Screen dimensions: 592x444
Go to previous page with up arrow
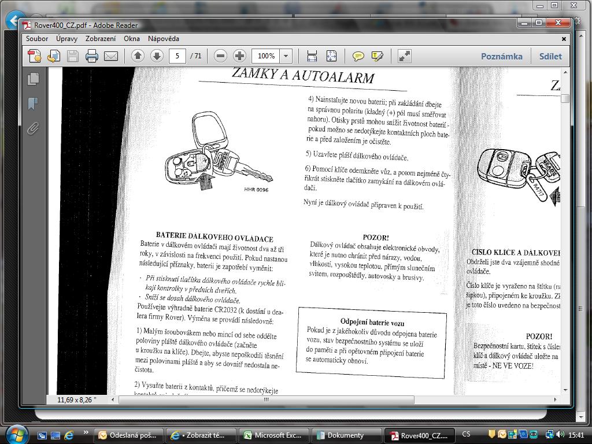tap(138, 56)
